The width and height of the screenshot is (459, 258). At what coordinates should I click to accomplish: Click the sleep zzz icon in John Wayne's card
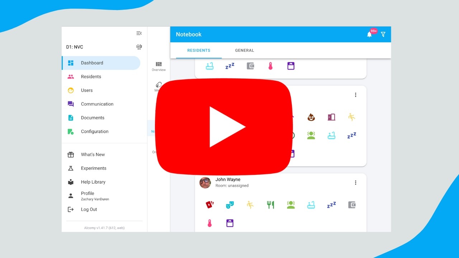point(331,205)
